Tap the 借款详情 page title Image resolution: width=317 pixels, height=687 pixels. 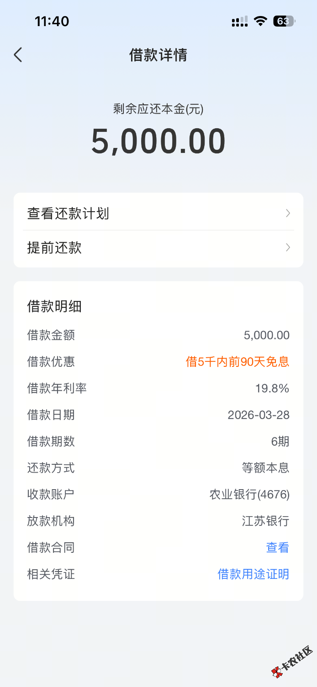[x=158, y=55]
